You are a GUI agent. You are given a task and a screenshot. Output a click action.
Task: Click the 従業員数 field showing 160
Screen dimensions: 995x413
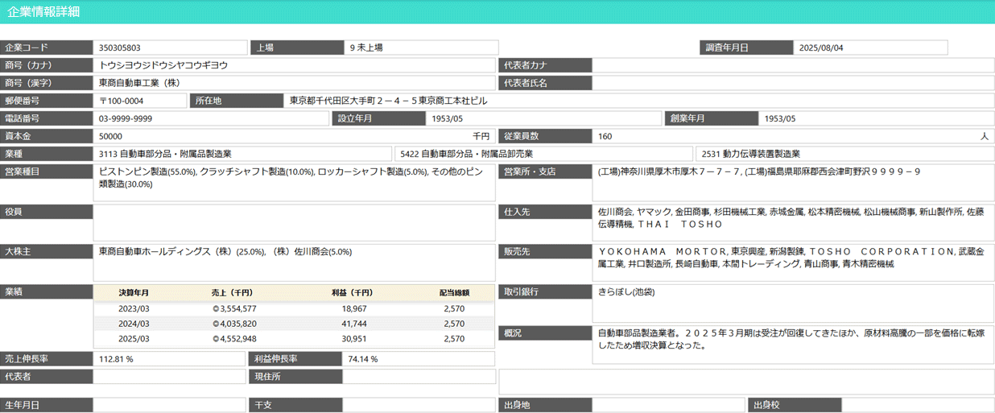[x=793, y=136]
